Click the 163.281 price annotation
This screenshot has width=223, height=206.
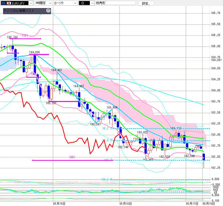click(95, 124)
